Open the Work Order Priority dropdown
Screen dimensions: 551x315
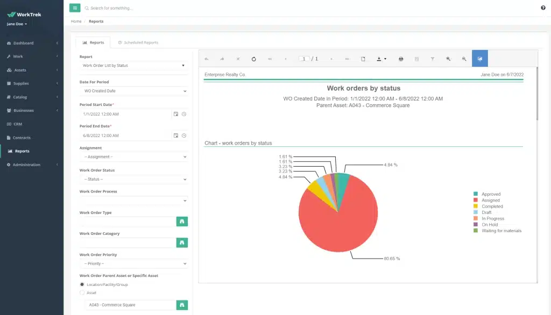133,263
